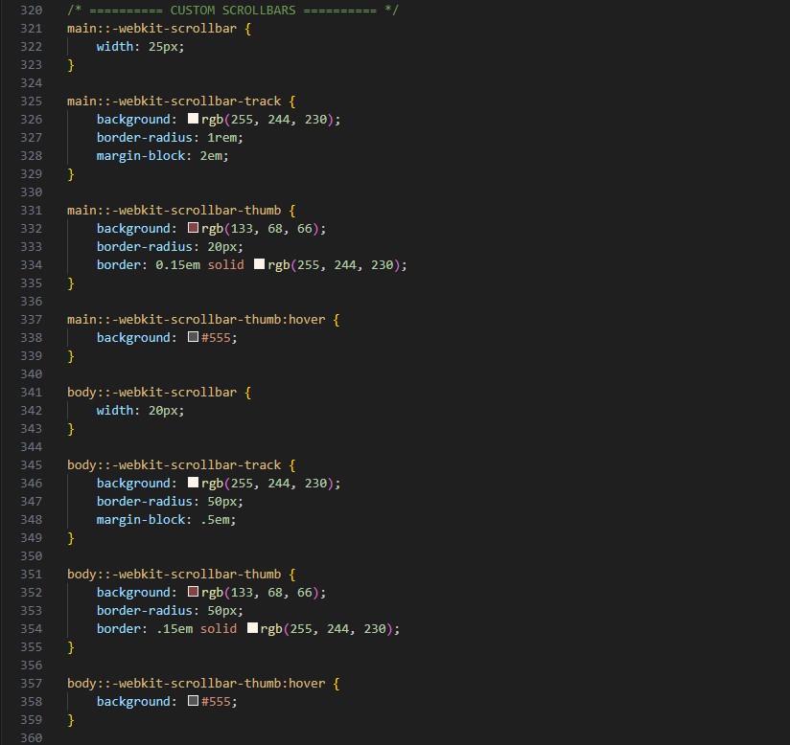Open the border color swatch on line 354
This screenshot has height=745, width=790.
tap(252, 628)
